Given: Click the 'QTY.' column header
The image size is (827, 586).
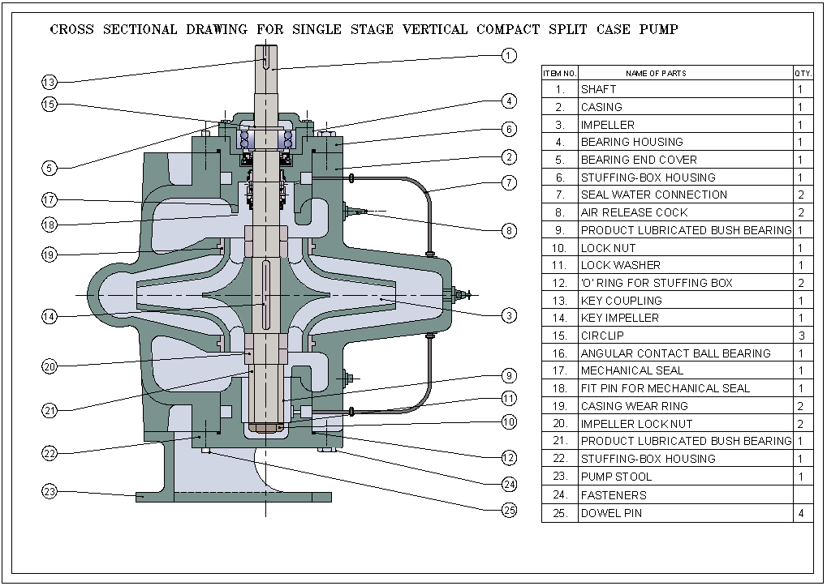Looking at the screenshot, I should pos(803,73).
